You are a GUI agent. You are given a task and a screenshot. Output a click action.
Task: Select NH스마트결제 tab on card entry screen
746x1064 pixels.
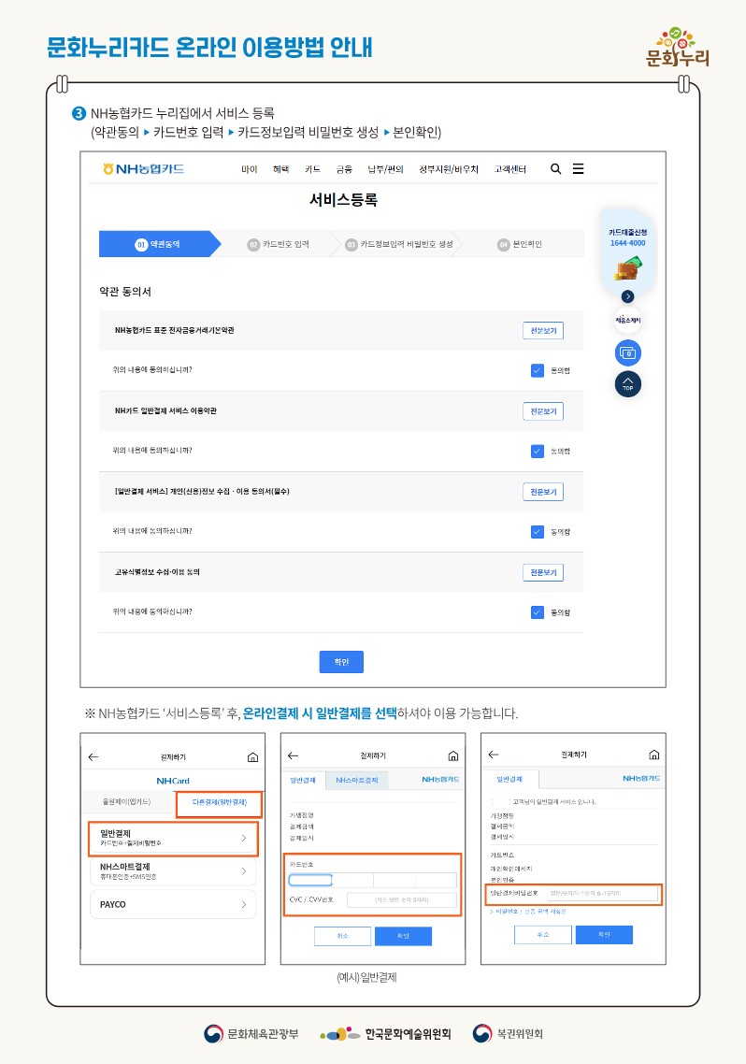[357, 781]
